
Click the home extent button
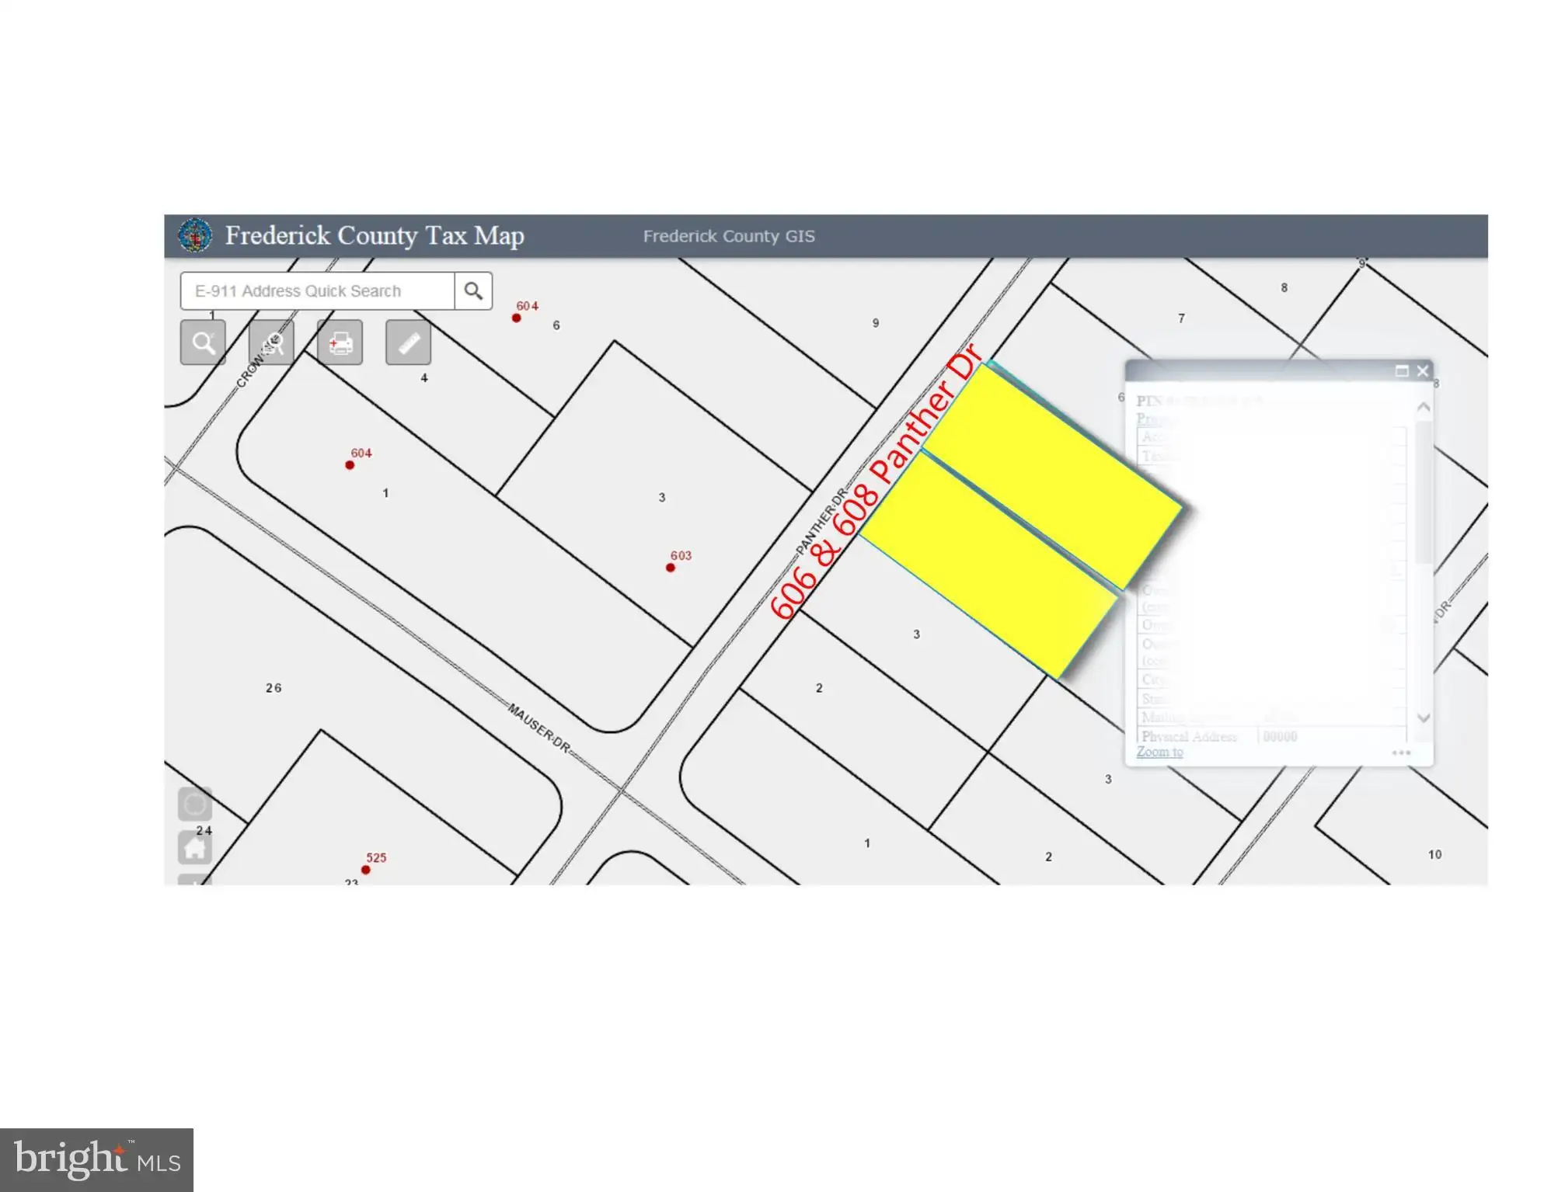pos(195,847)
